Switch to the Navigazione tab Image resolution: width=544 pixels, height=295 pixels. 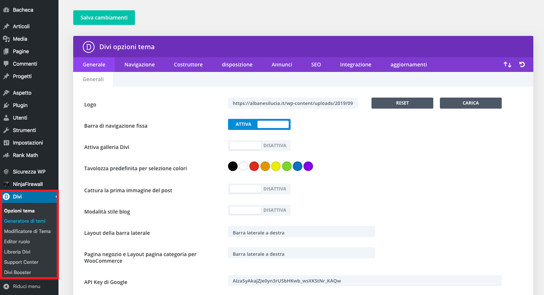tap(139, 65)
